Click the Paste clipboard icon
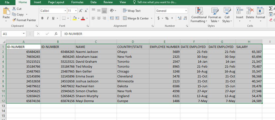 (6, 11)
